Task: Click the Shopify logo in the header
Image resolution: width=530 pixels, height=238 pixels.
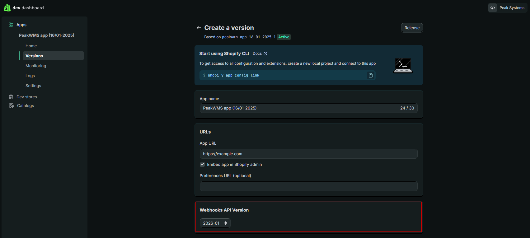Action: tap(7, 8)
